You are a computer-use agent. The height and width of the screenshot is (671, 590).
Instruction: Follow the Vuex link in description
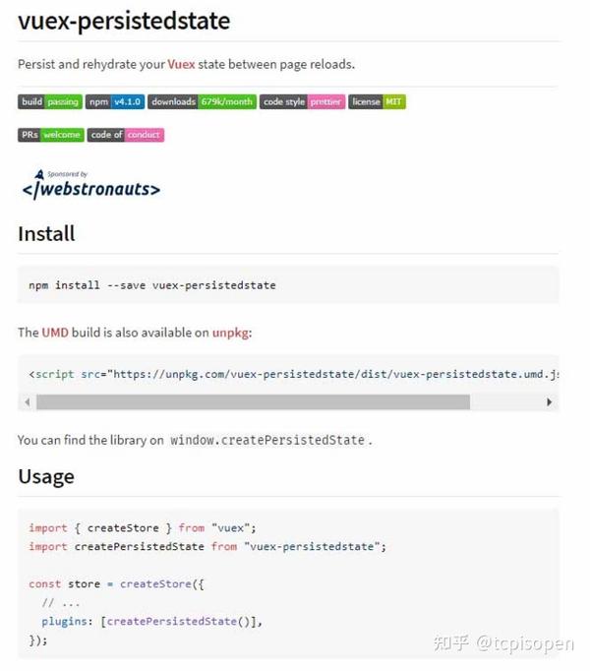coord(181,64)
